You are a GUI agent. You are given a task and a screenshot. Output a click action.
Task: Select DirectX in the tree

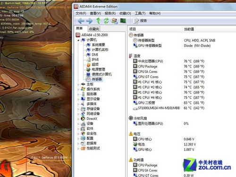pyautogui.click(x=92, y=118)
